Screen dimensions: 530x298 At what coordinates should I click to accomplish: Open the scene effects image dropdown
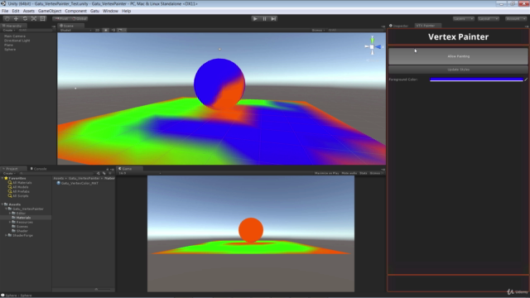(122, 30)
